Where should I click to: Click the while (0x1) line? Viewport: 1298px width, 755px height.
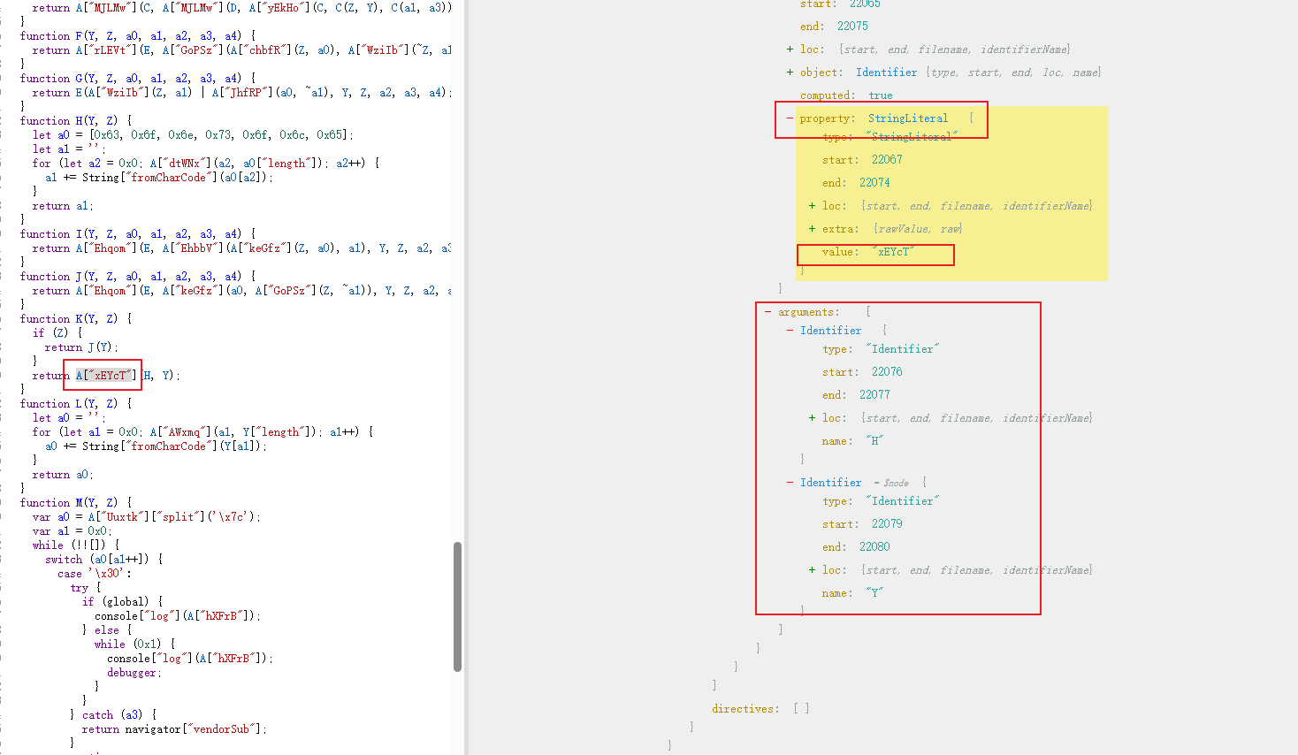tap(135, 644)
